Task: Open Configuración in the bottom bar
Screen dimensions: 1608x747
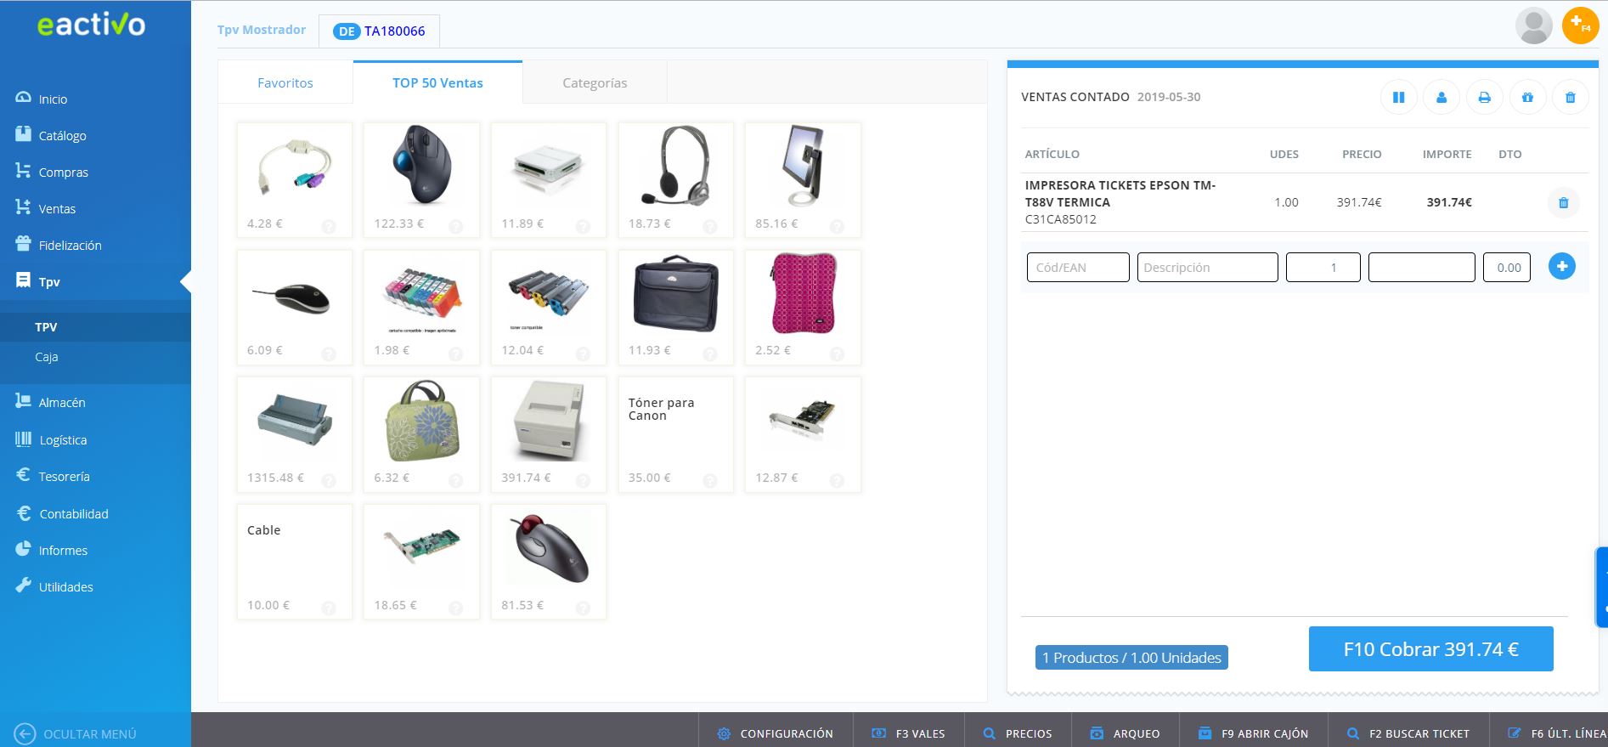Action: click(775, 733)
